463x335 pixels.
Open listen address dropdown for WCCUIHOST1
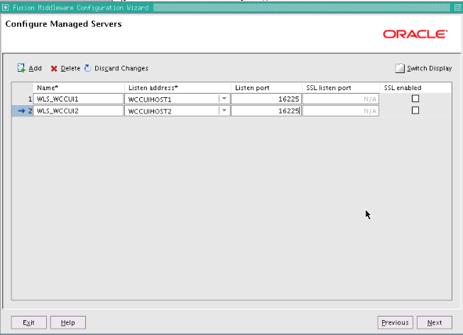pyautogui.click(x=224, y=99)
